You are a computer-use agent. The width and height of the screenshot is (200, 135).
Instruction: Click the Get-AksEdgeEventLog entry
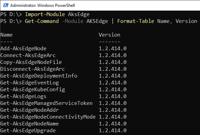click(x=30, y=83)
